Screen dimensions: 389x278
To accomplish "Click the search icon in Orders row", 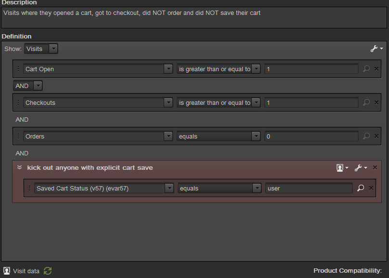I will pos(366,136).
